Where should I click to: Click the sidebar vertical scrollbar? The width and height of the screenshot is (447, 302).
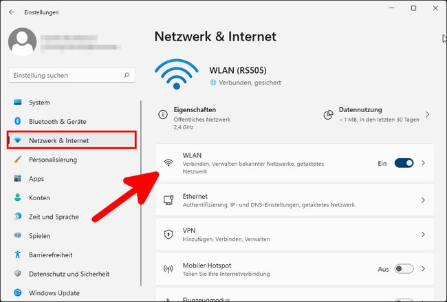click(141, 193)
